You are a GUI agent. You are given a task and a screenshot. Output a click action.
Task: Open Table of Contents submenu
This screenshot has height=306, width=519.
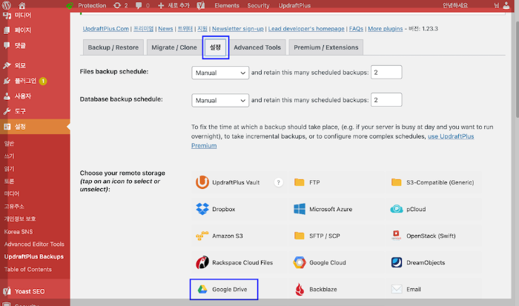[28, 269]
